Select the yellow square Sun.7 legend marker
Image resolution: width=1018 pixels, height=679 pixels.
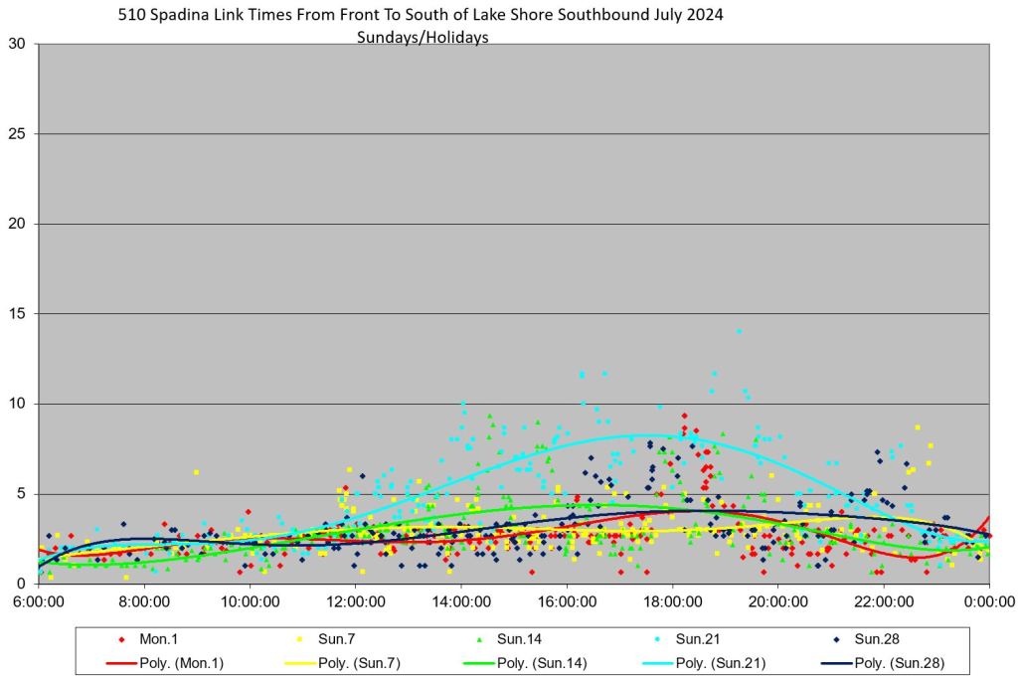297,640
